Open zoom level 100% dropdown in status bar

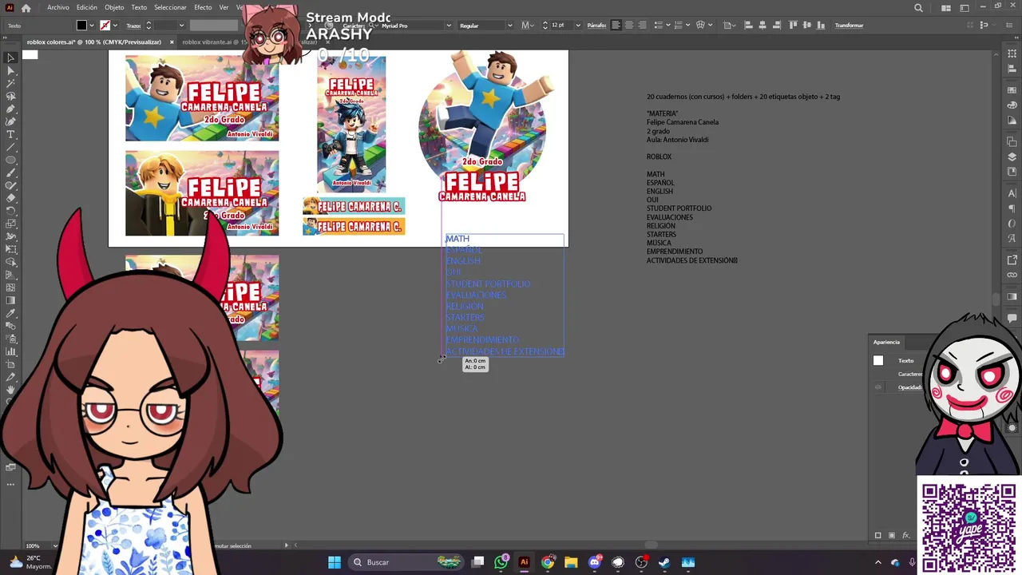(55, 545)
